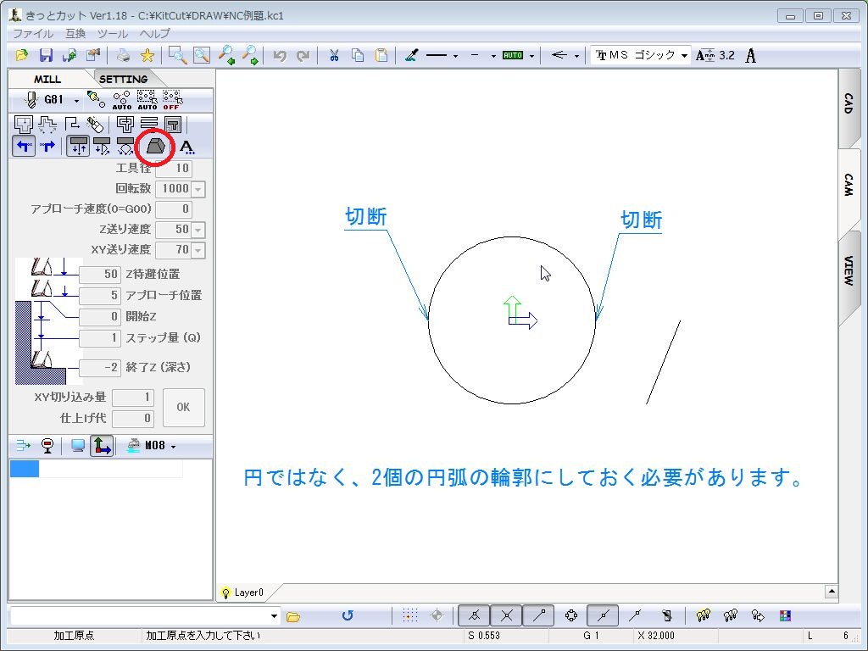Switch to the CAD side tab

(849, 104)
